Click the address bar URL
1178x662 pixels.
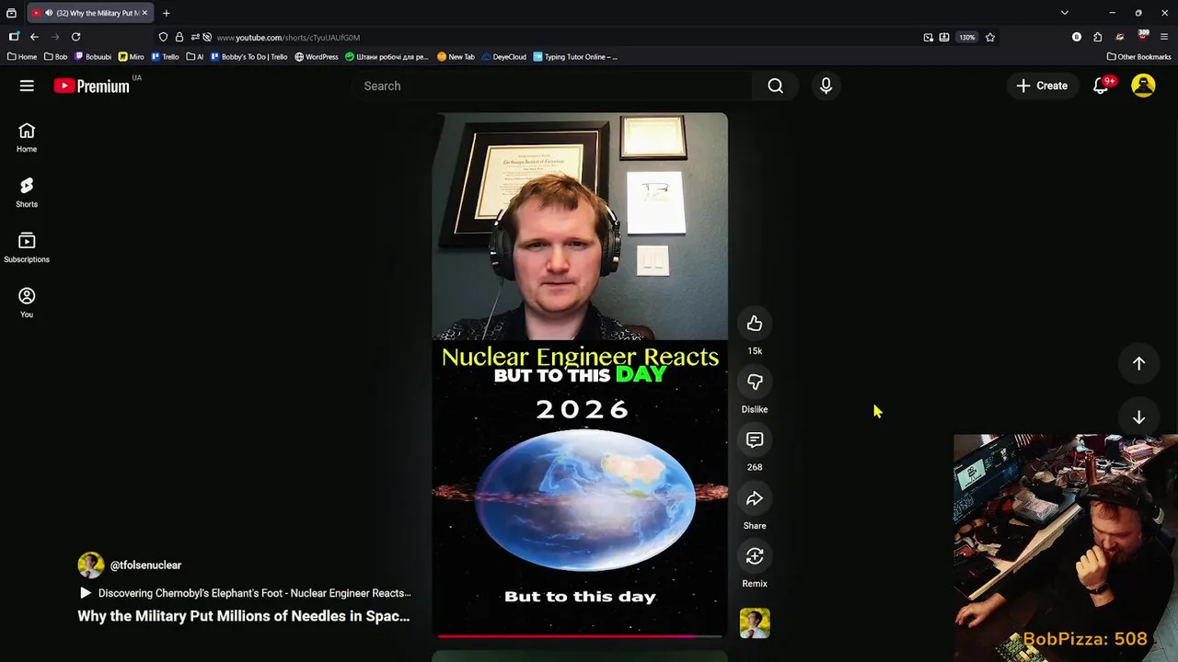click(288, 38)
